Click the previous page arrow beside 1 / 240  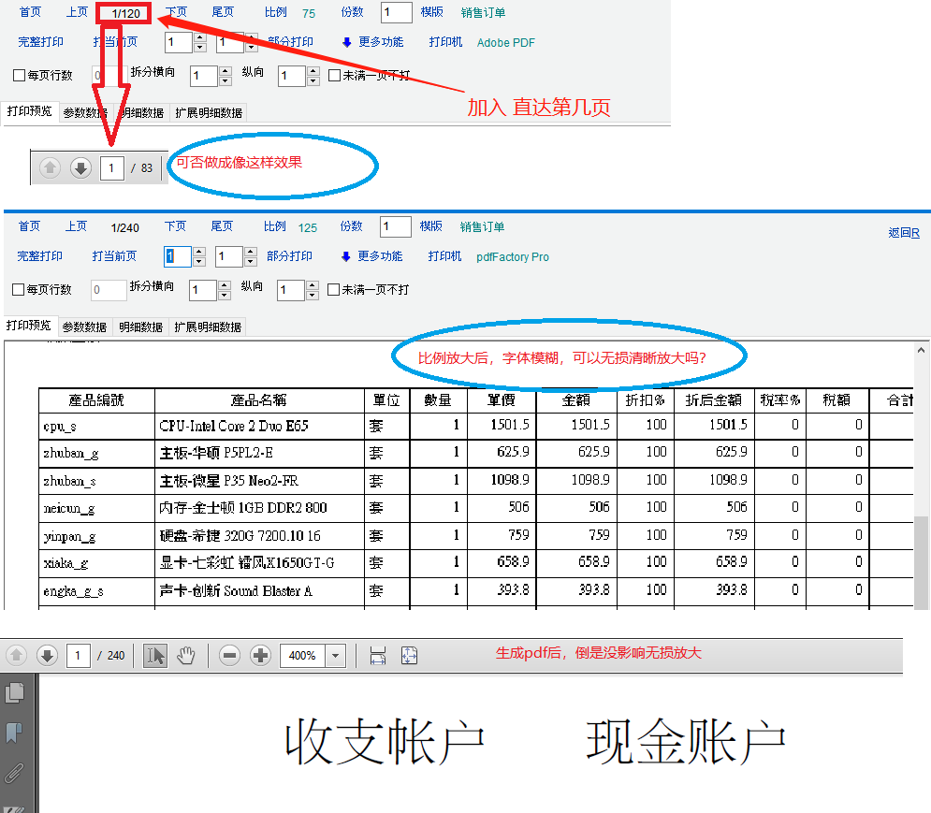pyautogui.click(x=17, y=655)
